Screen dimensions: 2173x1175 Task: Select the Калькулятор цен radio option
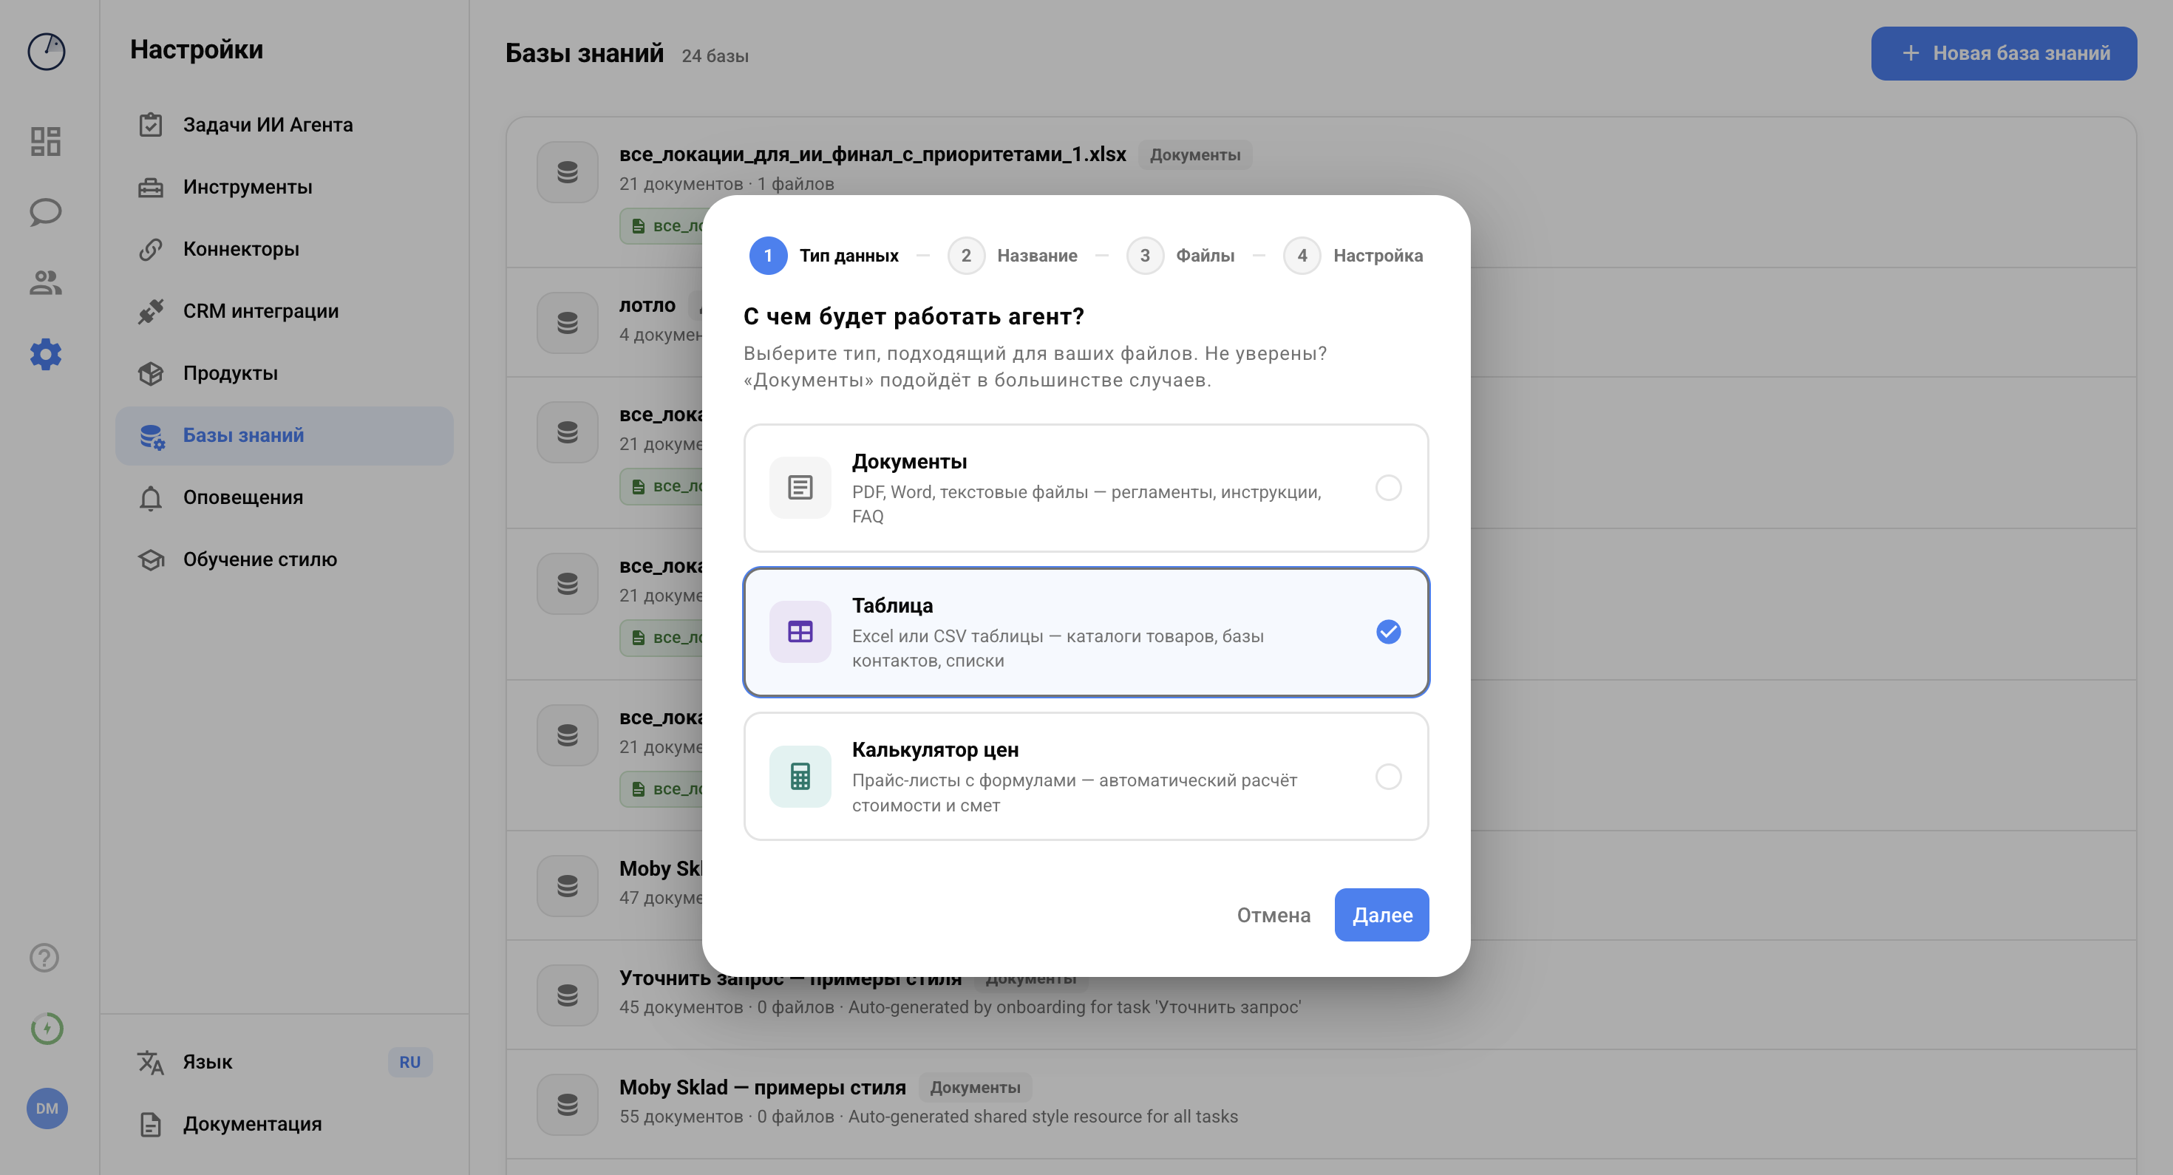pyautogui.click(x=1387, y=776)
